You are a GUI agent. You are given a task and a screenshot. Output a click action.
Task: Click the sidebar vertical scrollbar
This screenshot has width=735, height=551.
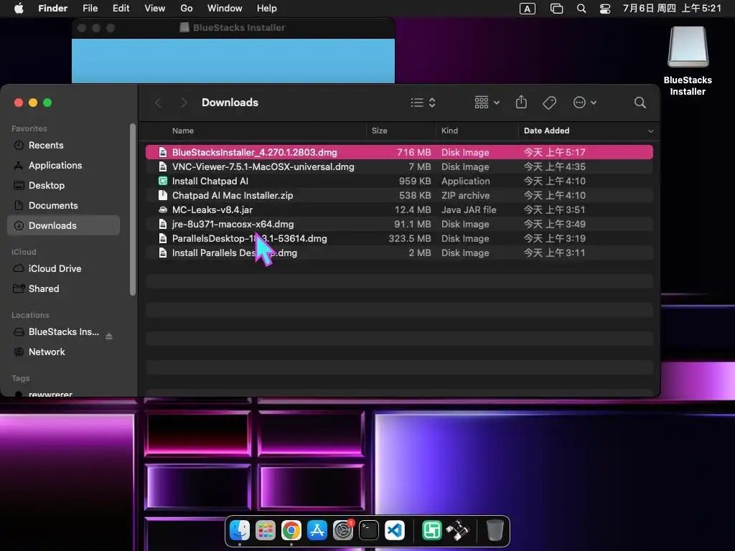coord(133,209)
